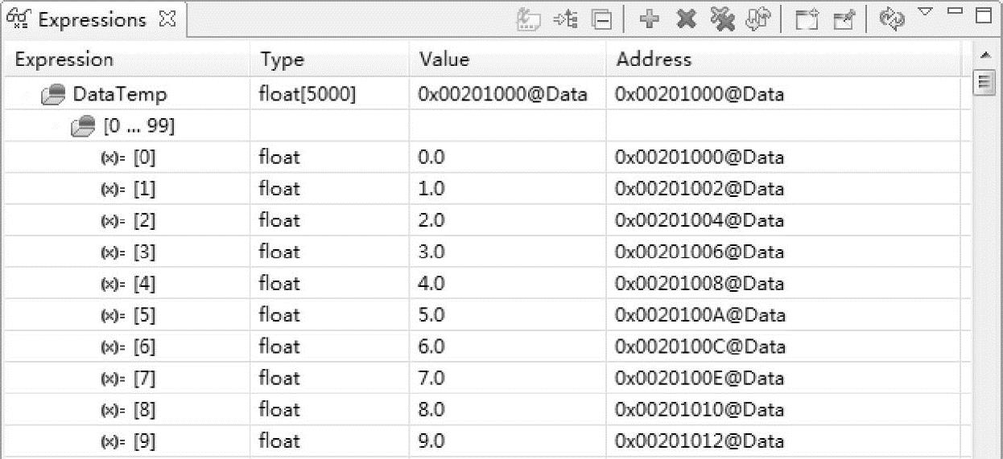
Task: Click the Address column header
Action: tap(653, 59)
